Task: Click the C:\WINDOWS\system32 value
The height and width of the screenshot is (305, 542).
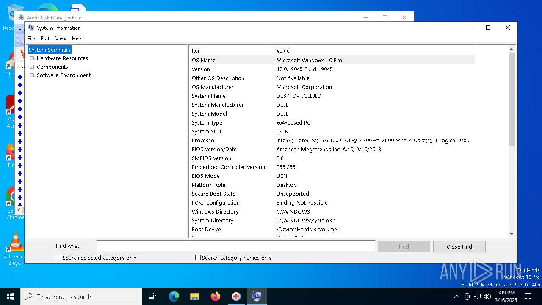Action: click(x=305, y=220)
